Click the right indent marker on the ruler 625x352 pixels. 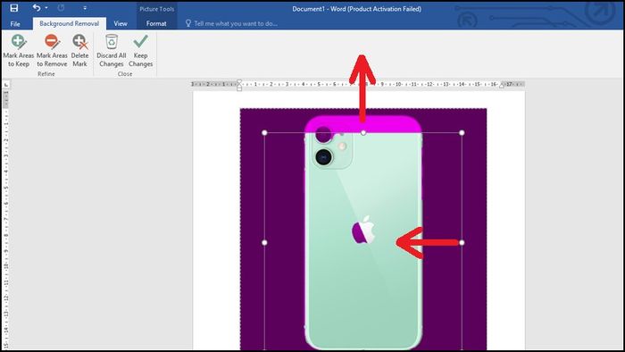(502, 85)
